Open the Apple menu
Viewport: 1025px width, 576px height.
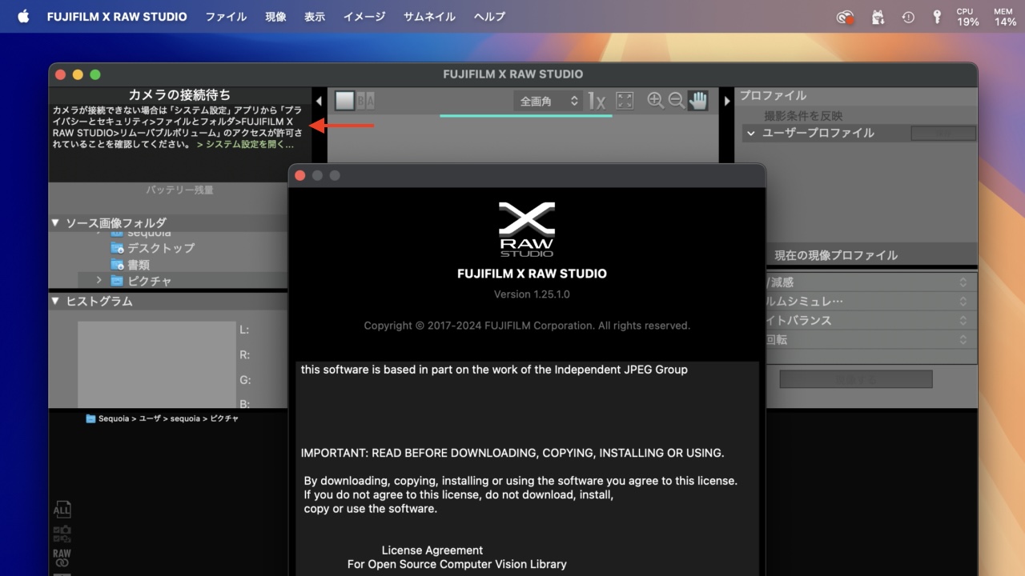pyautogui.click(x=23, y=16)
